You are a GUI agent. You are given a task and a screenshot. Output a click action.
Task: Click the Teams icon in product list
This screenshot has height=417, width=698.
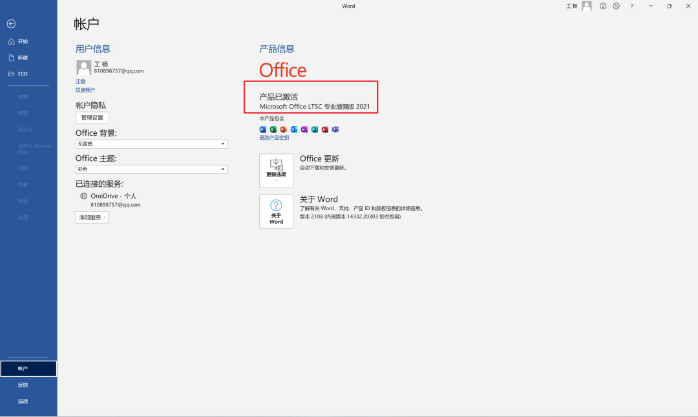[335, 129]
